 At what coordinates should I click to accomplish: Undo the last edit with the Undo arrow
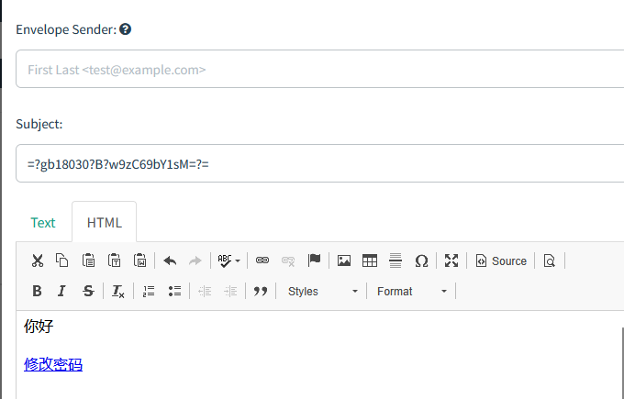coord(170,261)
